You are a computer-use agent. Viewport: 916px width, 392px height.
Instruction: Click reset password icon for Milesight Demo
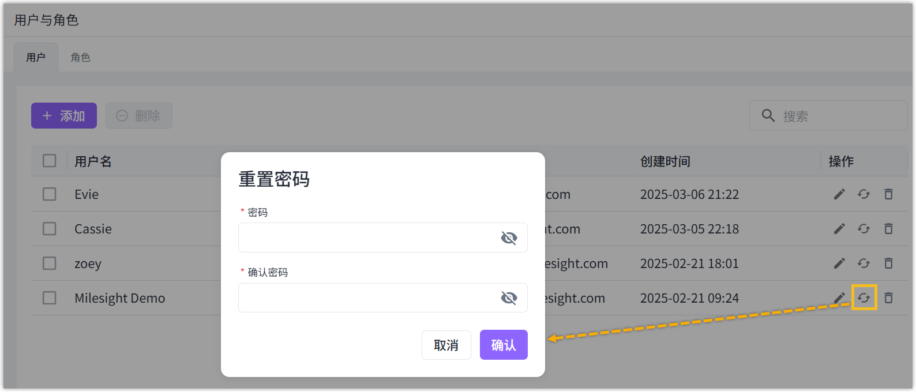point(864,297)
